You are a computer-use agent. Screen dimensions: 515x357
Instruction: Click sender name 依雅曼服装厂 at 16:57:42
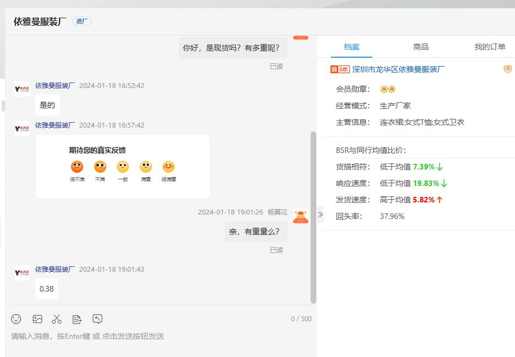click(55, 125)
